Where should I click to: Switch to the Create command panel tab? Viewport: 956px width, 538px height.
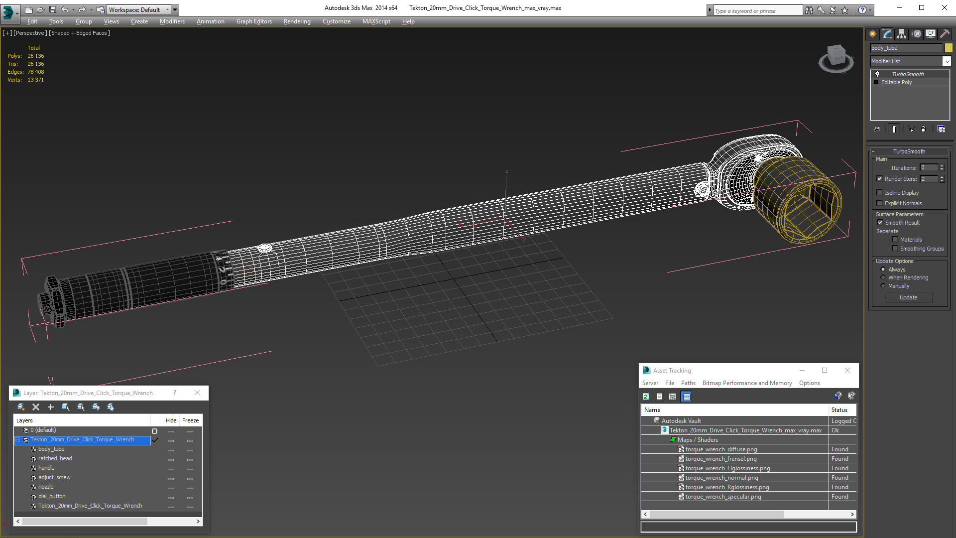[873, 34]
